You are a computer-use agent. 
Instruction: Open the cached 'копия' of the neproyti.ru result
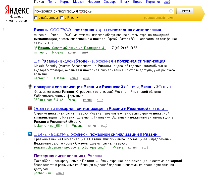[x=74, y=78]
